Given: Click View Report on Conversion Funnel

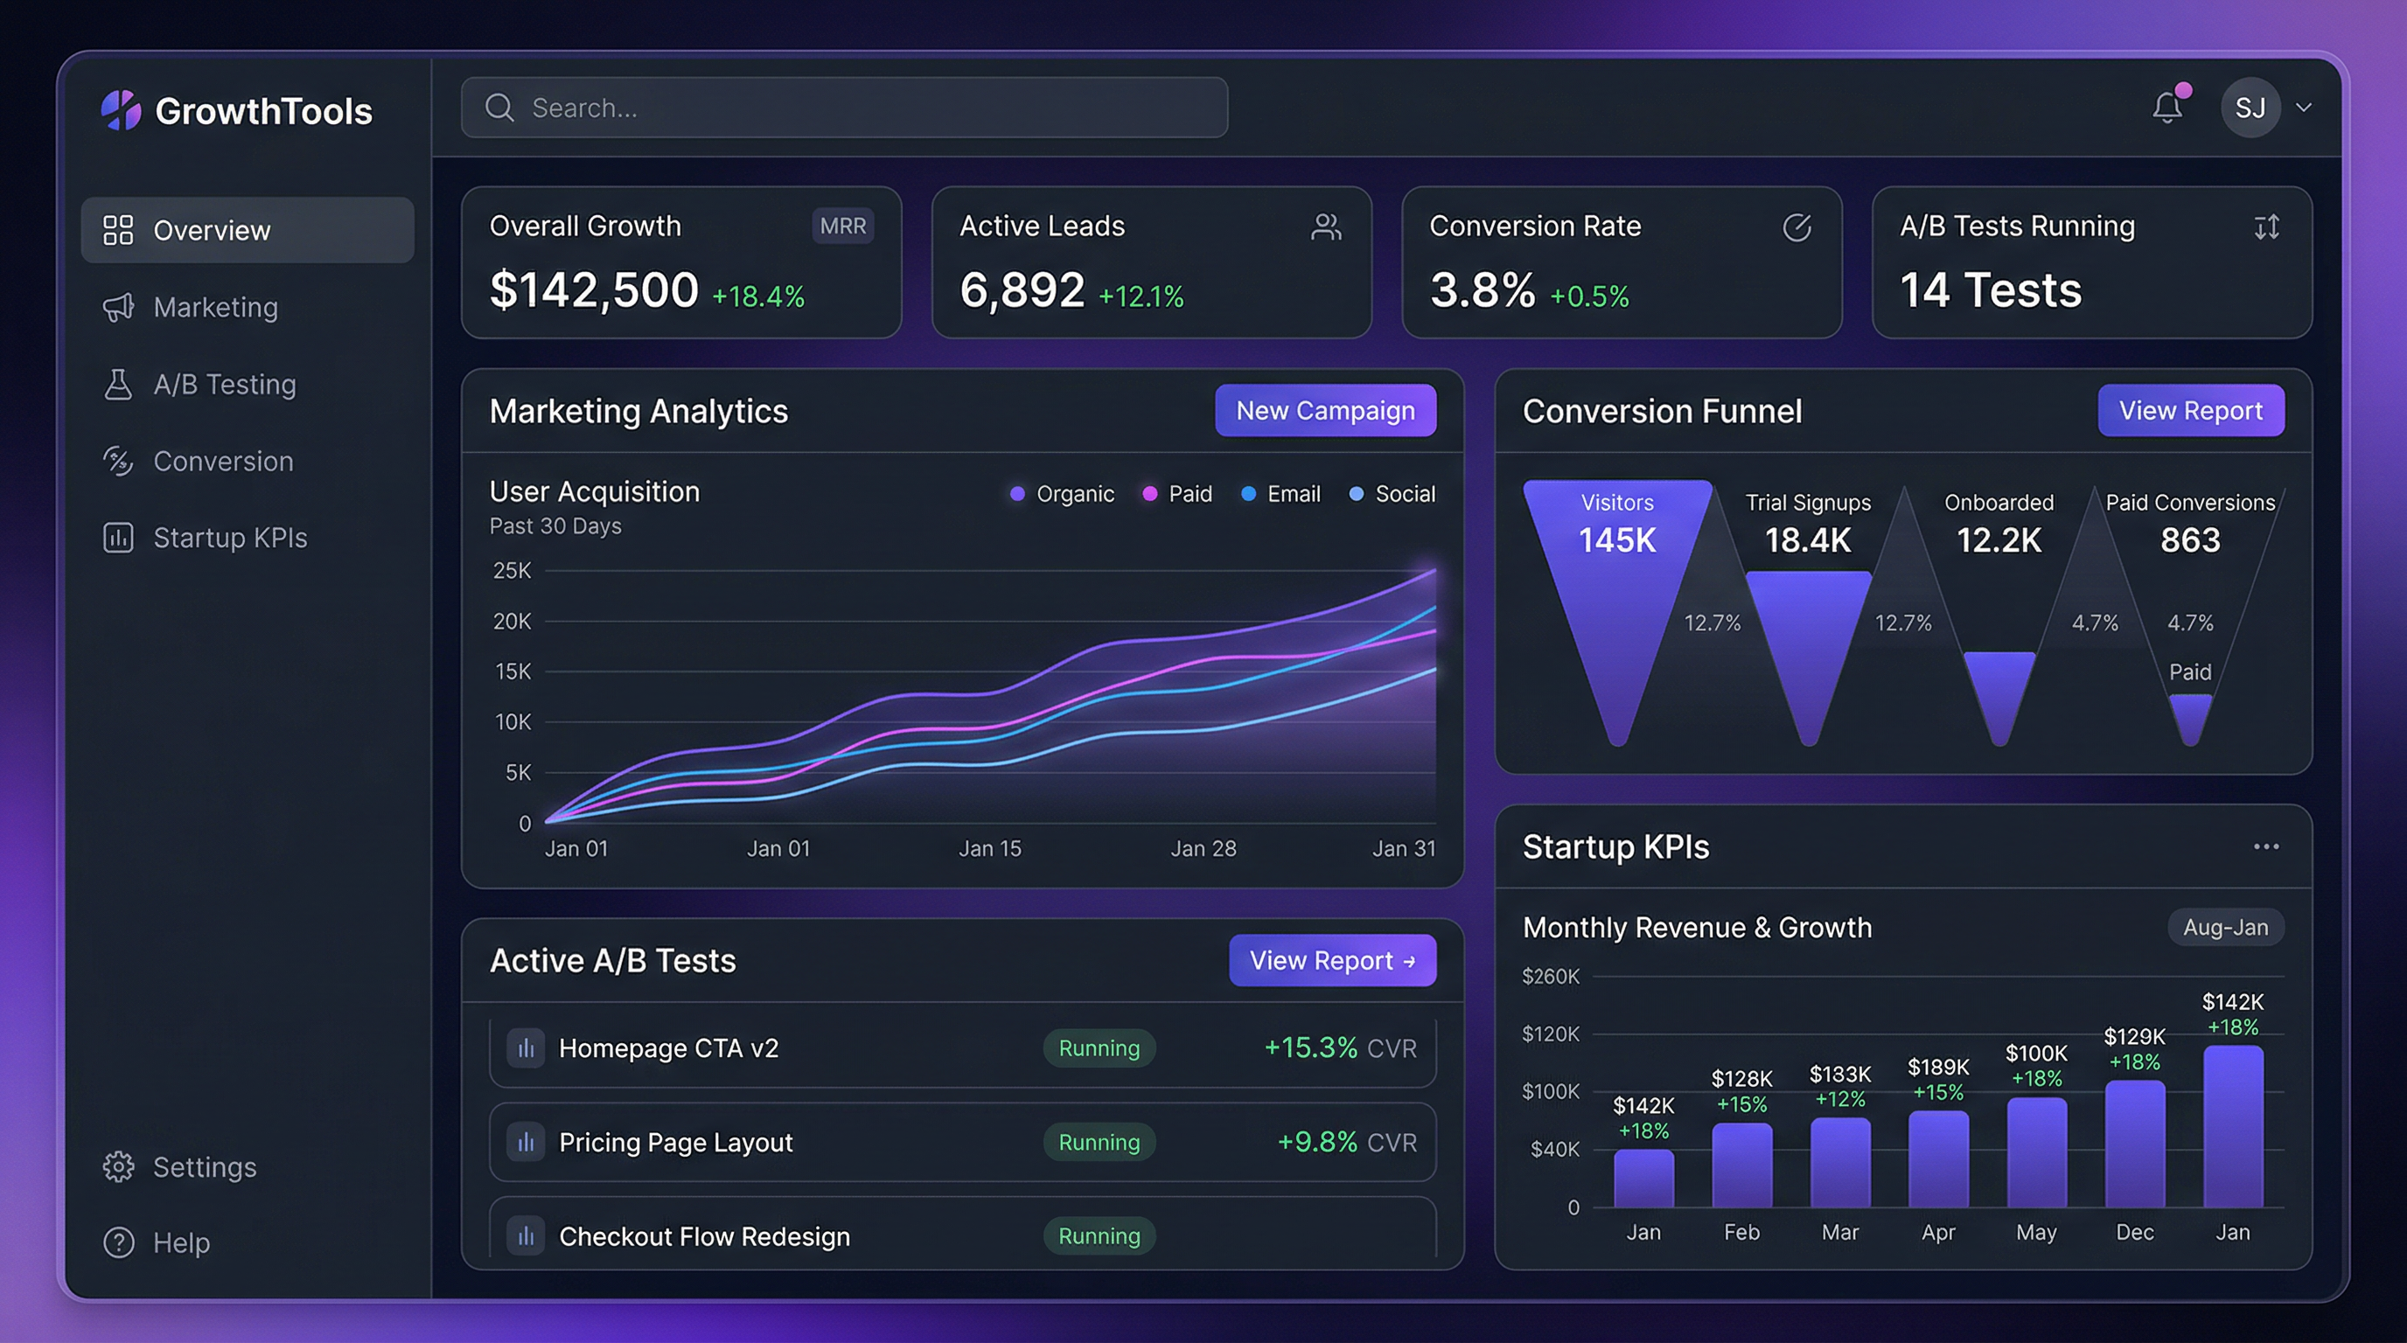Looking at the screenshot, I should click(x=2190, y=410).
